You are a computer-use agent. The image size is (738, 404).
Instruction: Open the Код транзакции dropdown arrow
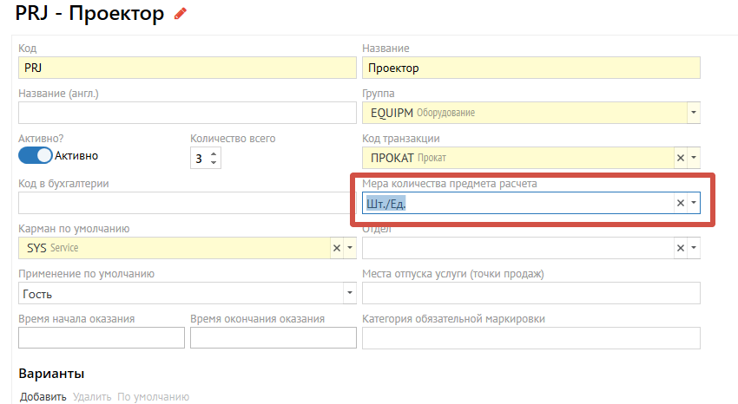(694, 158)
